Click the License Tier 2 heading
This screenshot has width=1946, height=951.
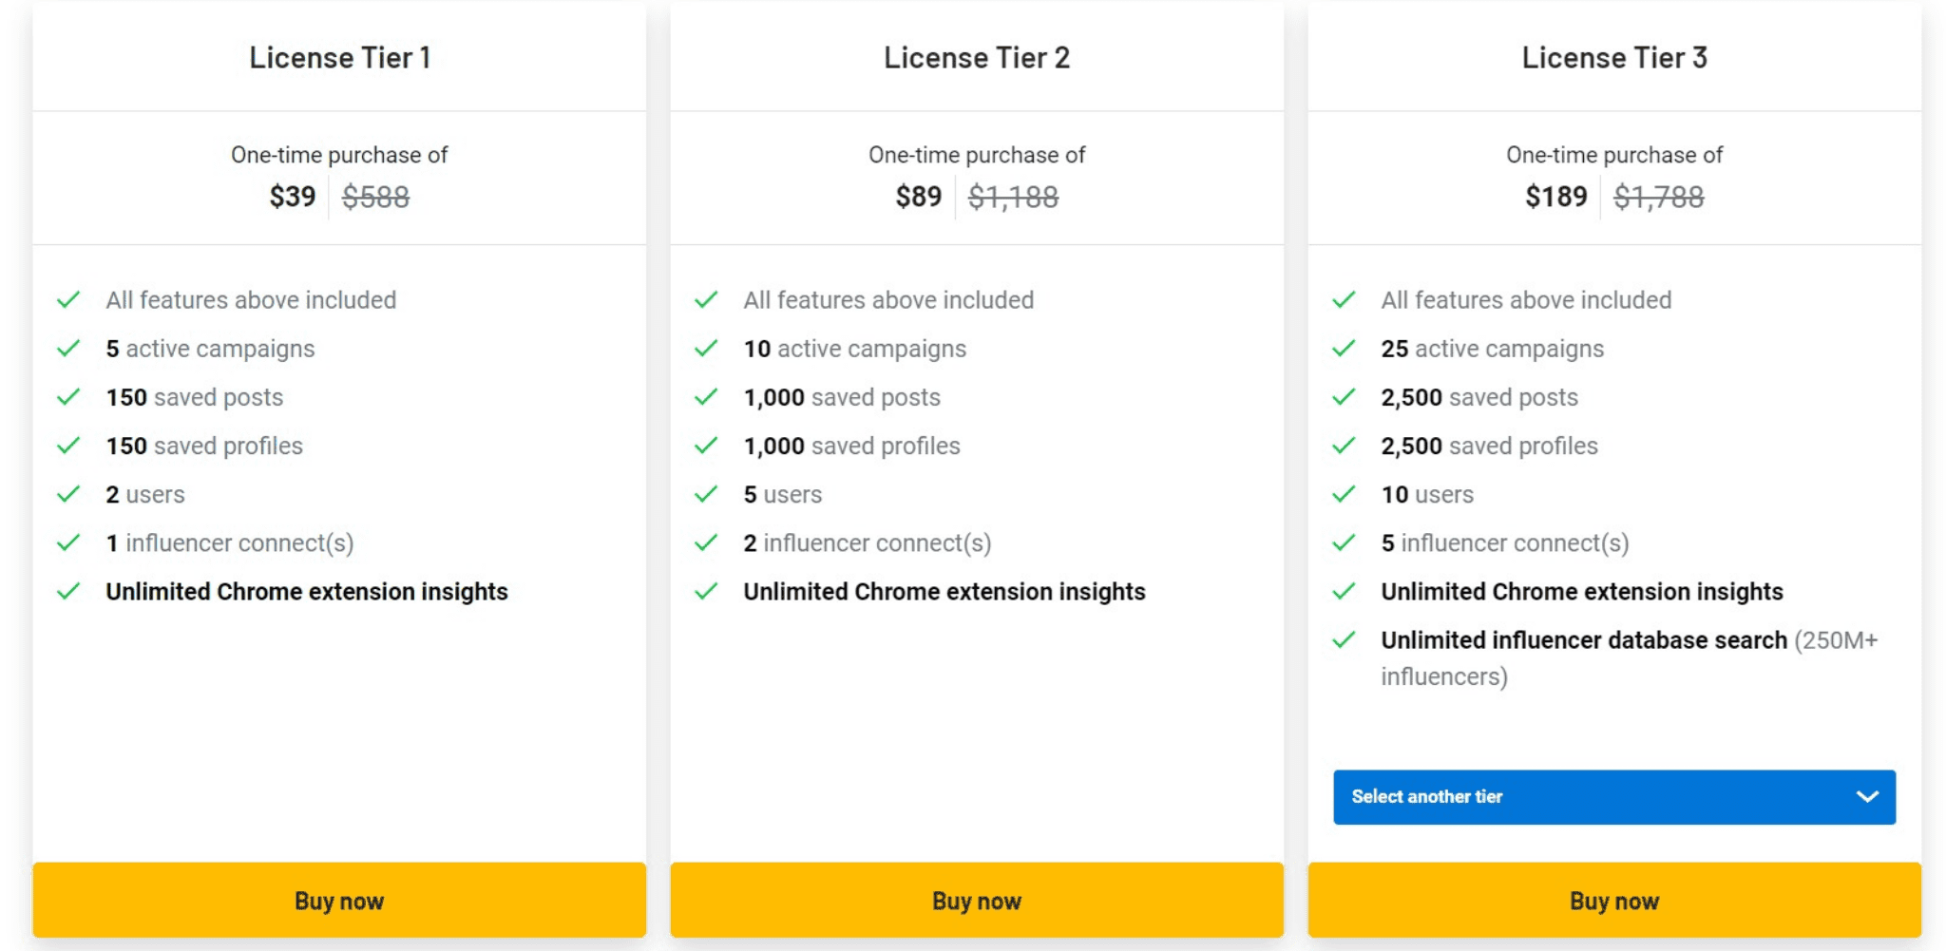coord(977,58)
